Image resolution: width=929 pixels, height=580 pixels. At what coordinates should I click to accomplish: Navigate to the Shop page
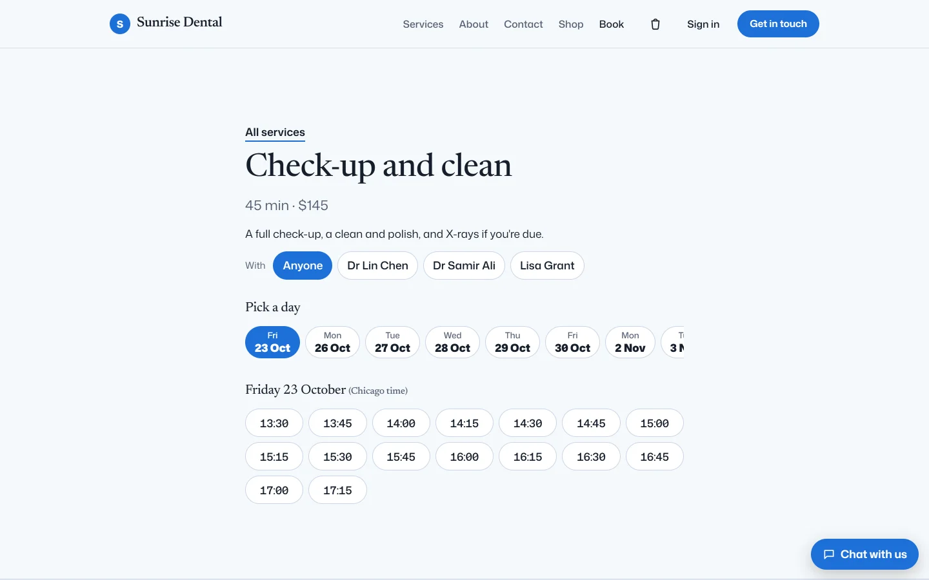click(x=571, y=24)
